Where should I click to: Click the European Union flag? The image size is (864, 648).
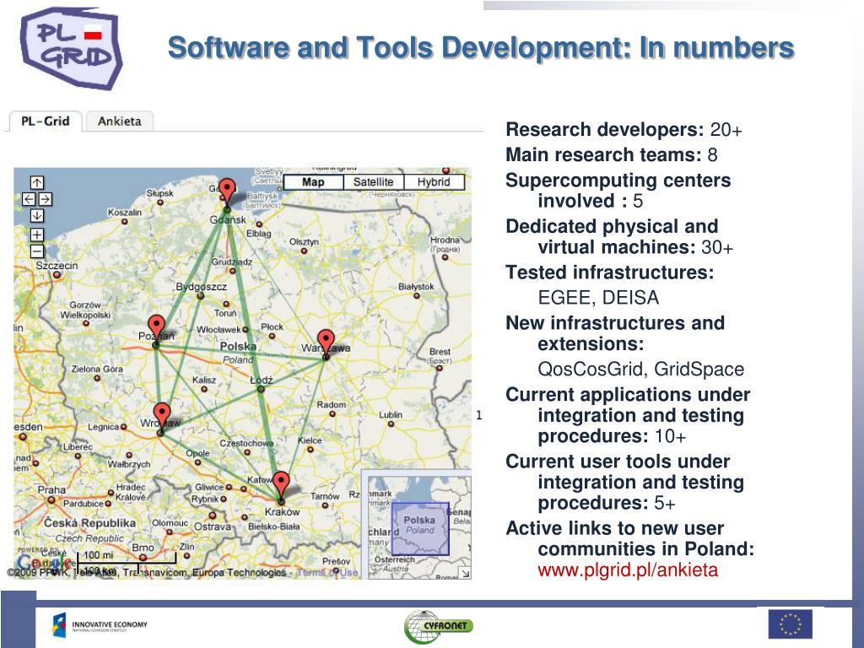coord(790,624)
